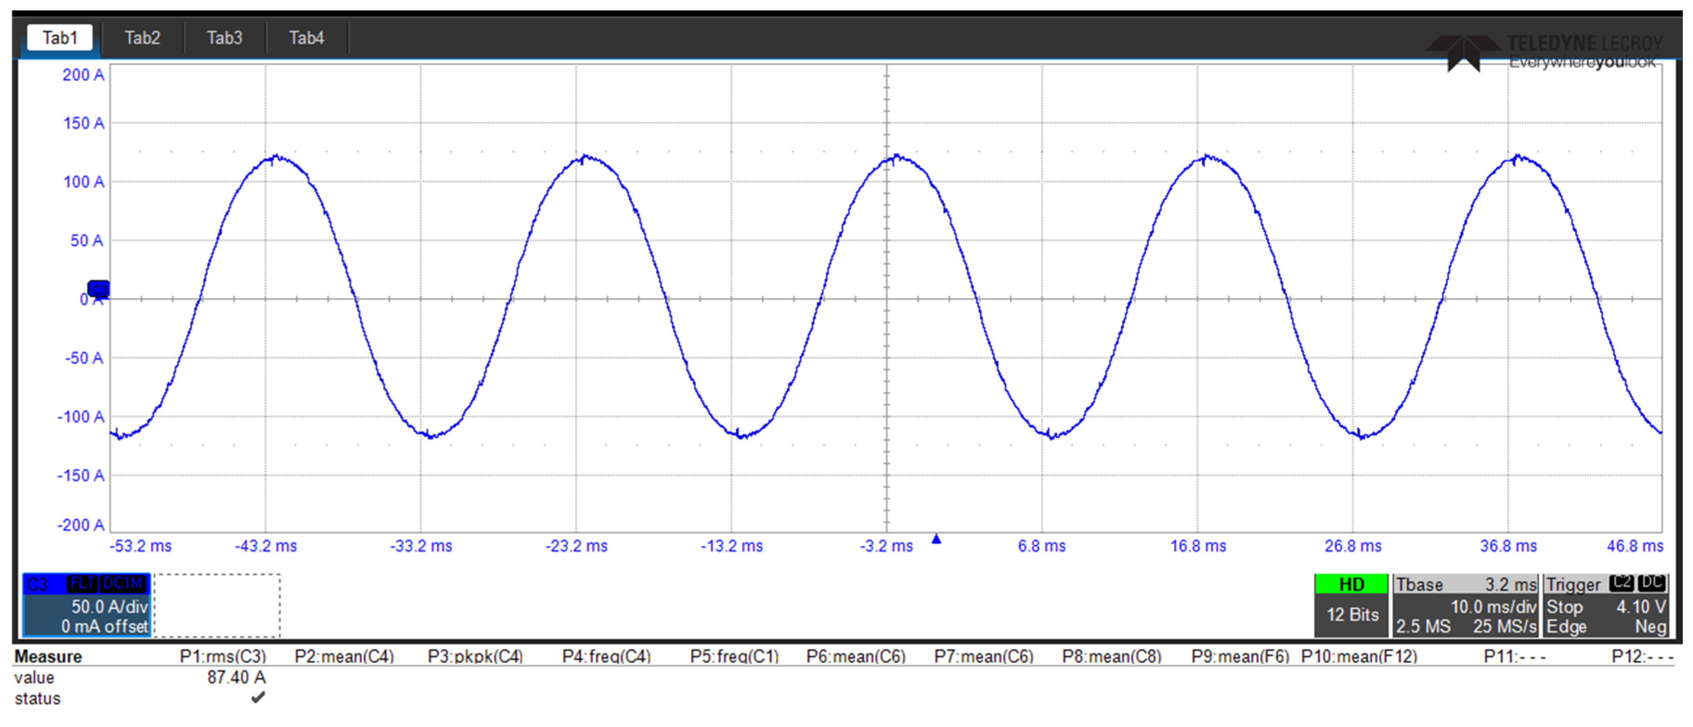Click the C3 zero-level marker on left axis

[x=98, y=288]
